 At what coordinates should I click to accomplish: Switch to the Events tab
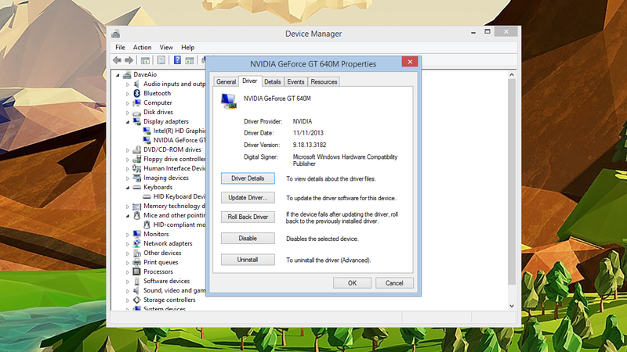pyautogui.click(x=295, y=82)
